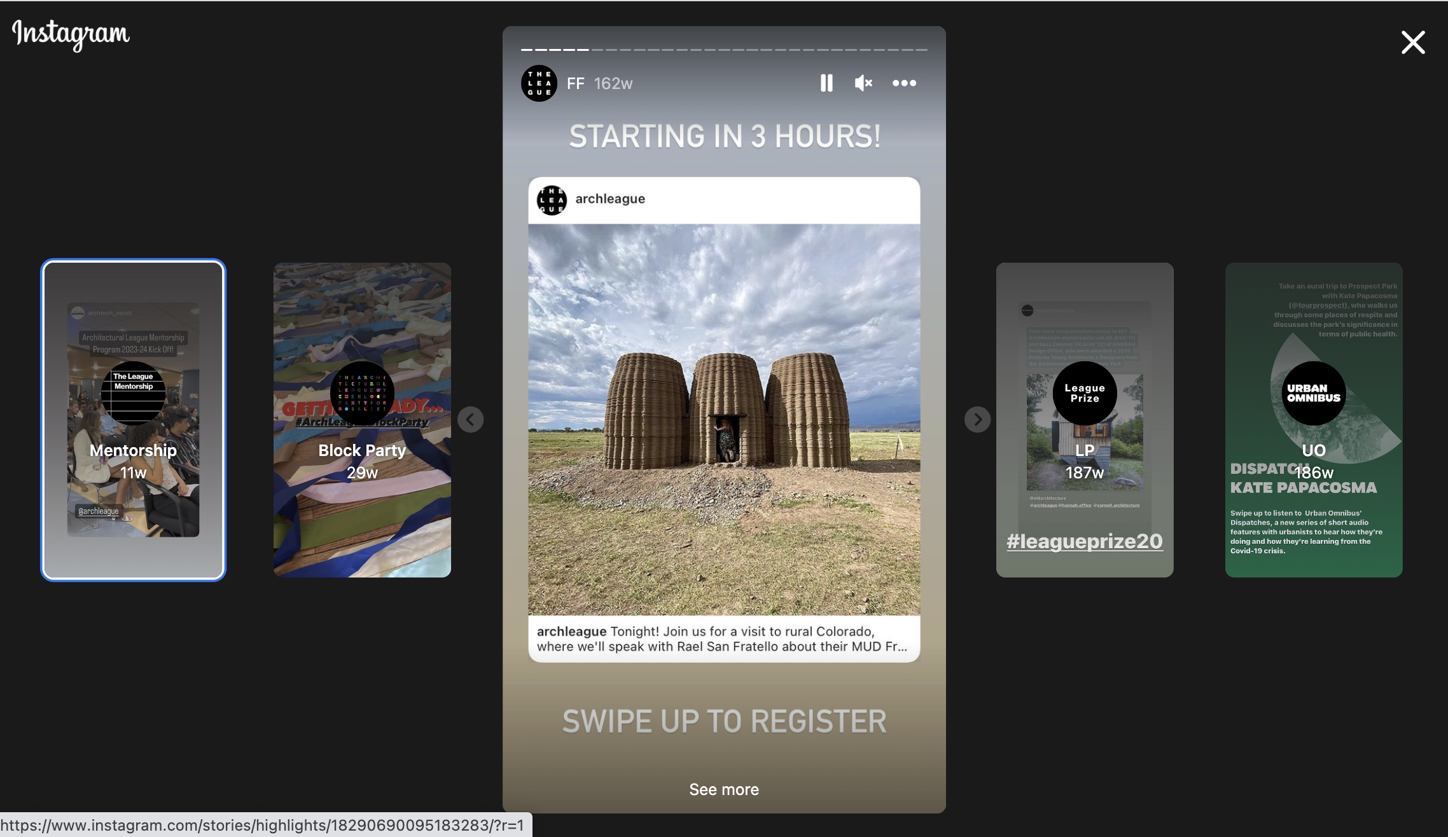Image resolution: width=1448 pixels, height=837 pixels.
Task: Open the three-dot story options menu
Action: pos(904,83)
